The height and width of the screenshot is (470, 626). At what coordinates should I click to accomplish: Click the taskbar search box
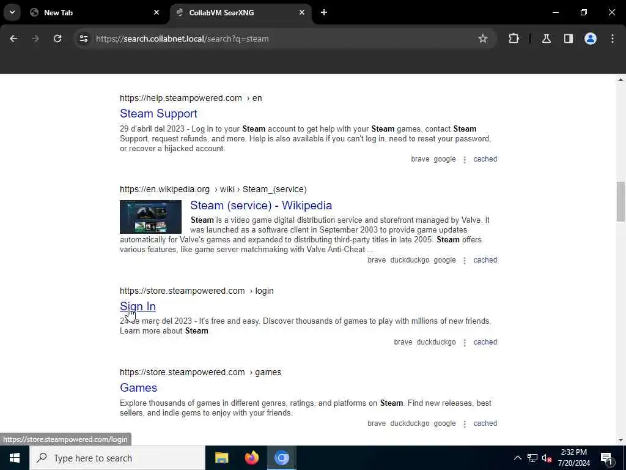pos(117,458)
